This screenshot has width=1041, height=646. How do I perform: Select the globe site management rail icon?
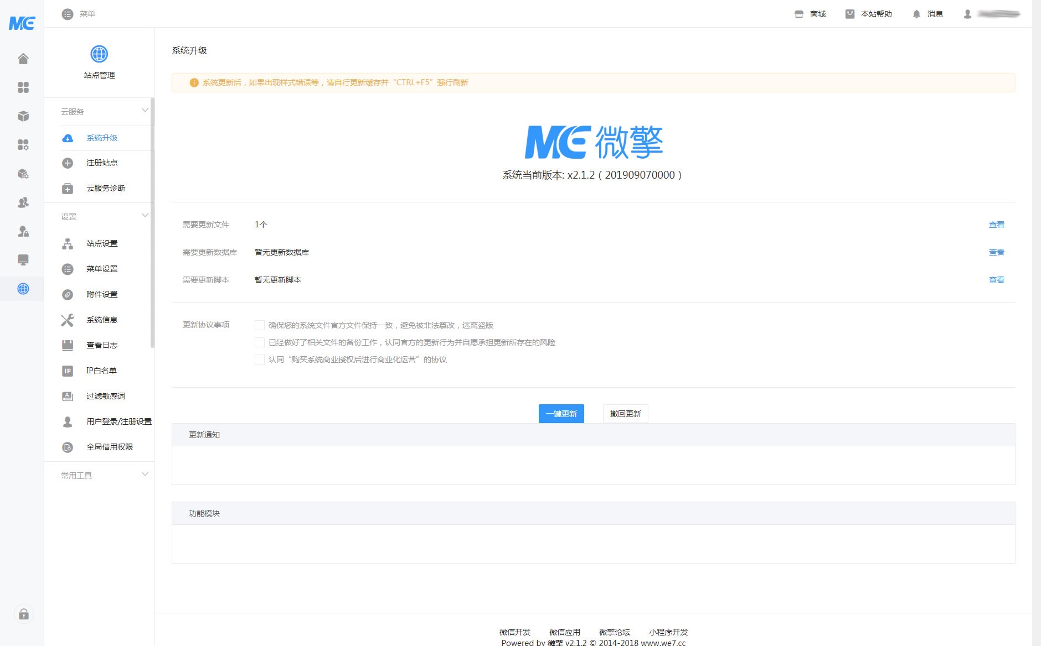click(x=23, y=289)
